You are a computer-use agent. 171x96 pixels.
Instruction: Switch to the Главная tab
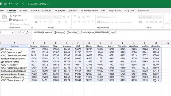click(x=12, y=11)
